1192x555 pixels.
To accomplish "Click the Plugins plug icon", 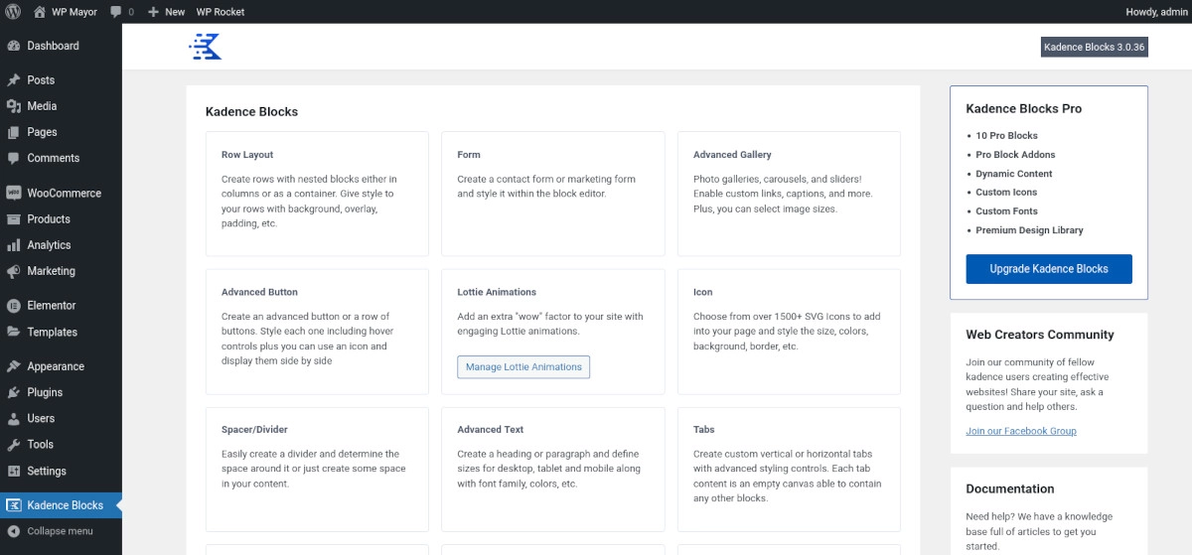I will [x=14, y=392].
